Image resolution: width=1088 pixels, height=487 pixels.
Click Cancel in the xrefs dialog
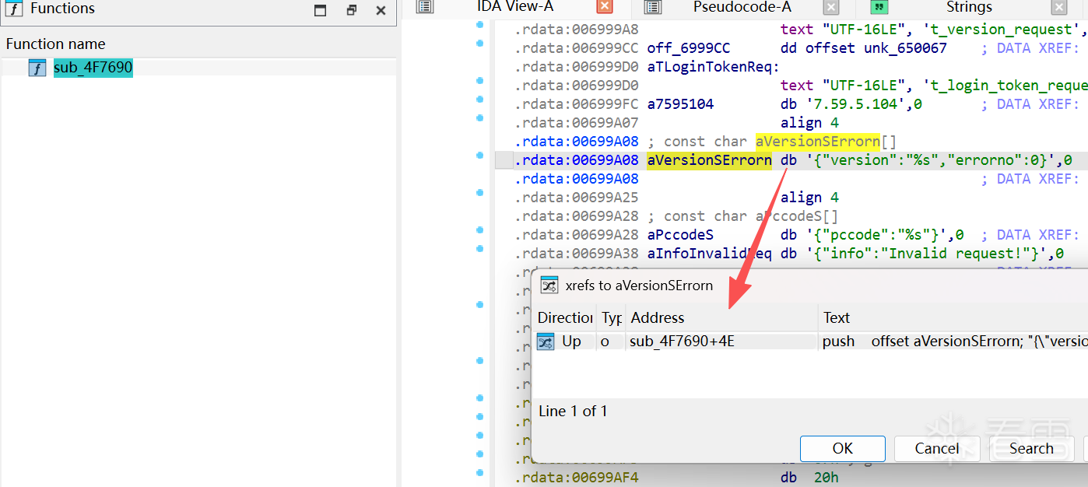[x=937, y=448]
